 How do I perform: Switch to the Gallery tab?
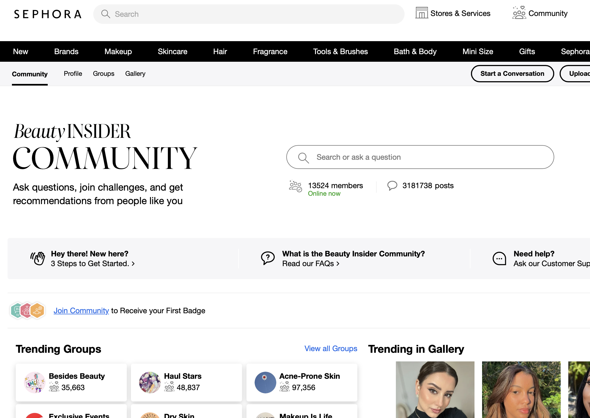(135, 74)
